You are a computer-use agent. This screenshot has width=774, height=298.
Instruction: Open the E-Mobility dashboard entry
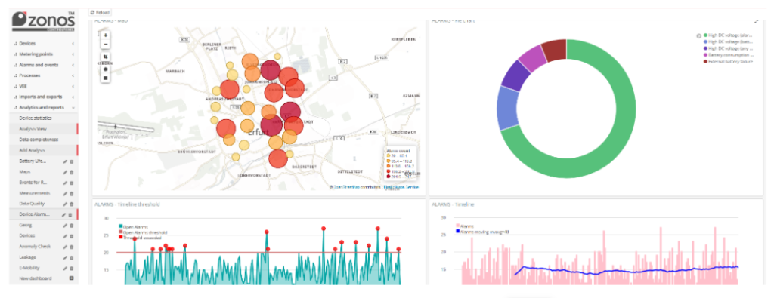click(x=29, y=268)
